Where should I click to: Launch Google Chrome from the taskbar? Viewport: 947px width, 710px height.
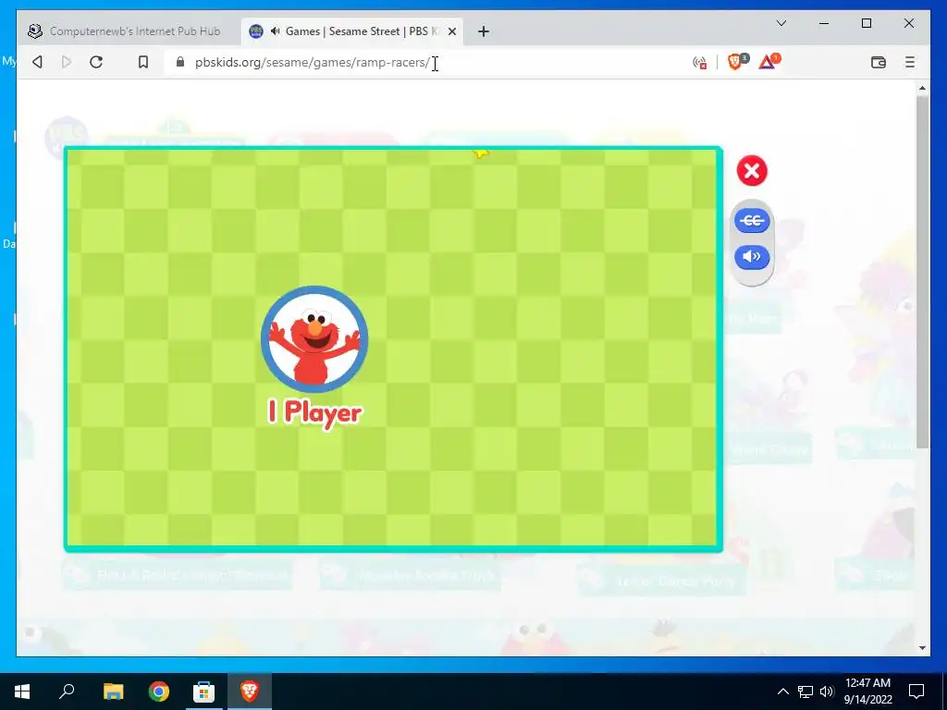point(159,692)
